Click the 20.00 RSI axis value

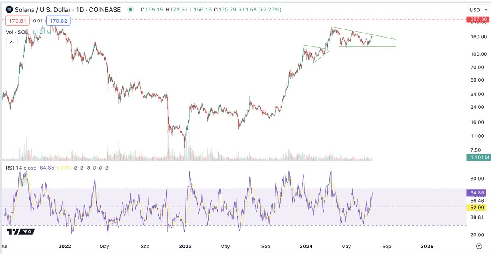478,235
